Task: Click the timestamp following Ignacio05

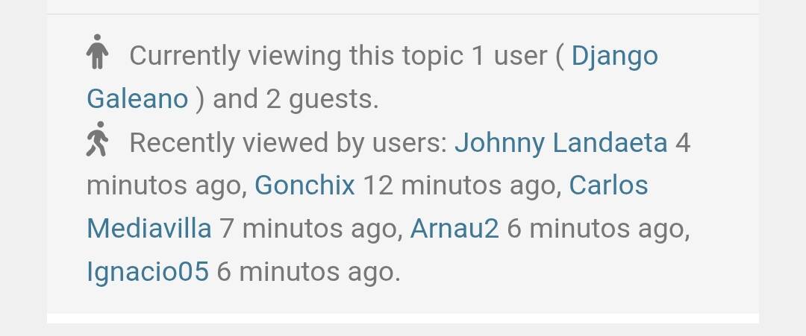Action: tap(307, 273)
